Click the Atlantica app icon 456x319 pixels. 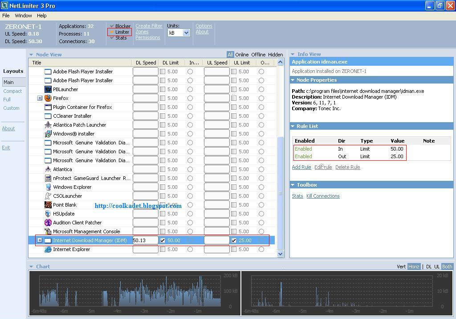[x=48, y=169]
